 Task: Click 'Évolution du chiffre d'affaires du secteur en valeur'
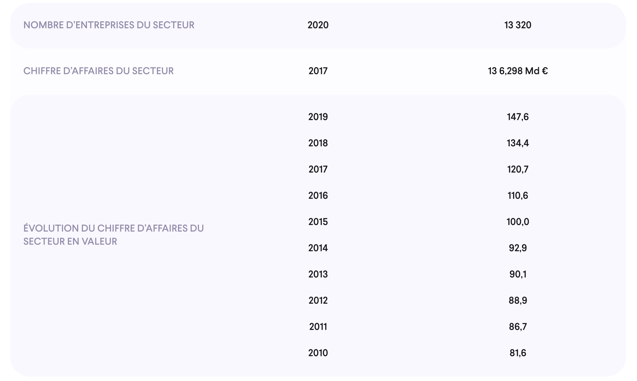tap(113, 235)
